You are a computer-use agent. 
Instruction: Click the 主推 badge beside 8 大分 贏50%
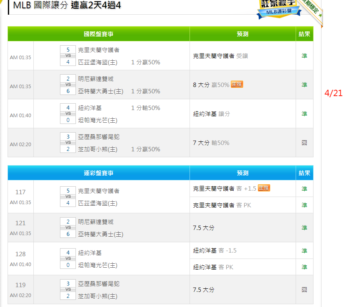tap(237, 85)
